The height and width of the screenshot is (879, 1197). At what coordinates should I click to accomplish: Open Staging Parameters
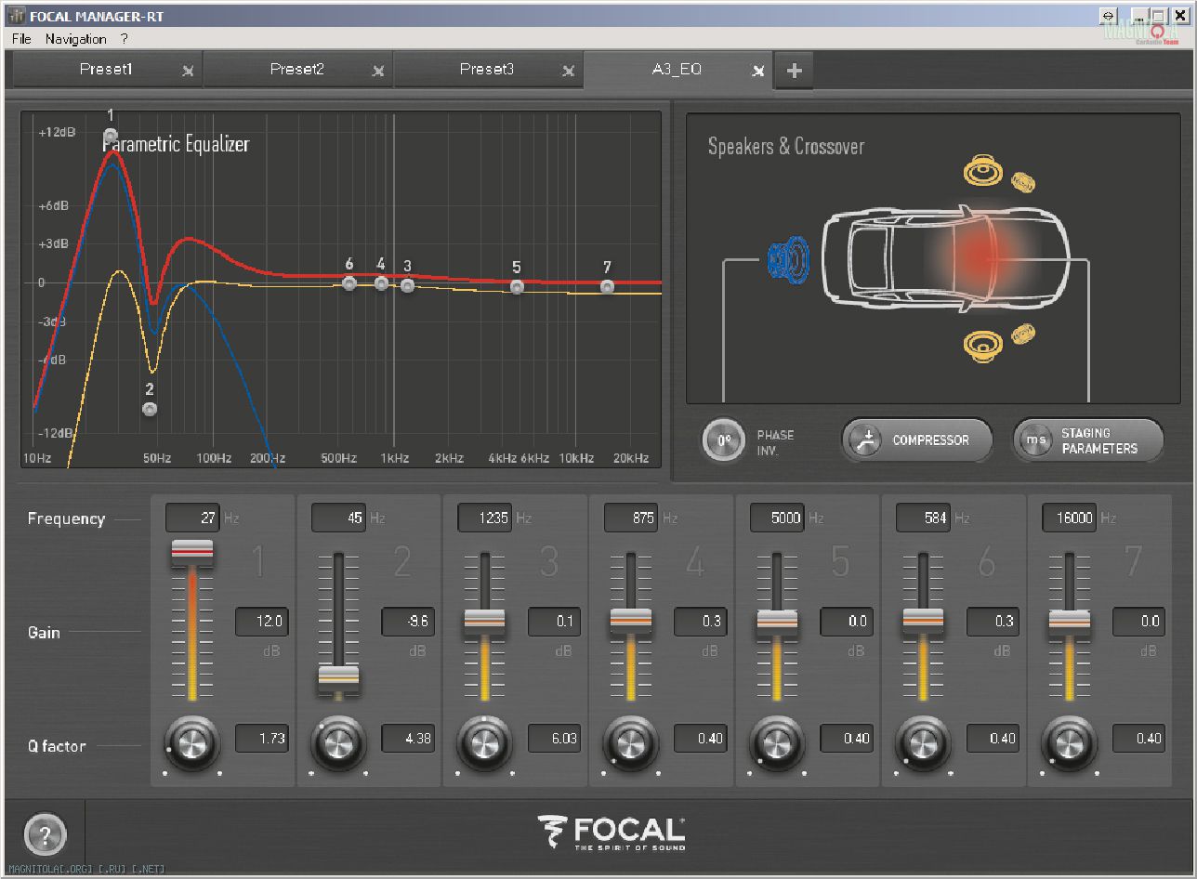tap(1087, 440)
